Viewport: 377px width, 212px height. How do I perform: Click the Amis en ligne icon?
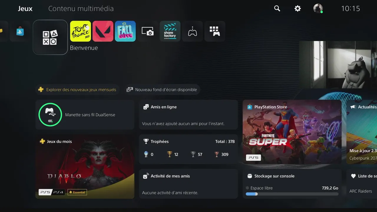pos(146,107)
